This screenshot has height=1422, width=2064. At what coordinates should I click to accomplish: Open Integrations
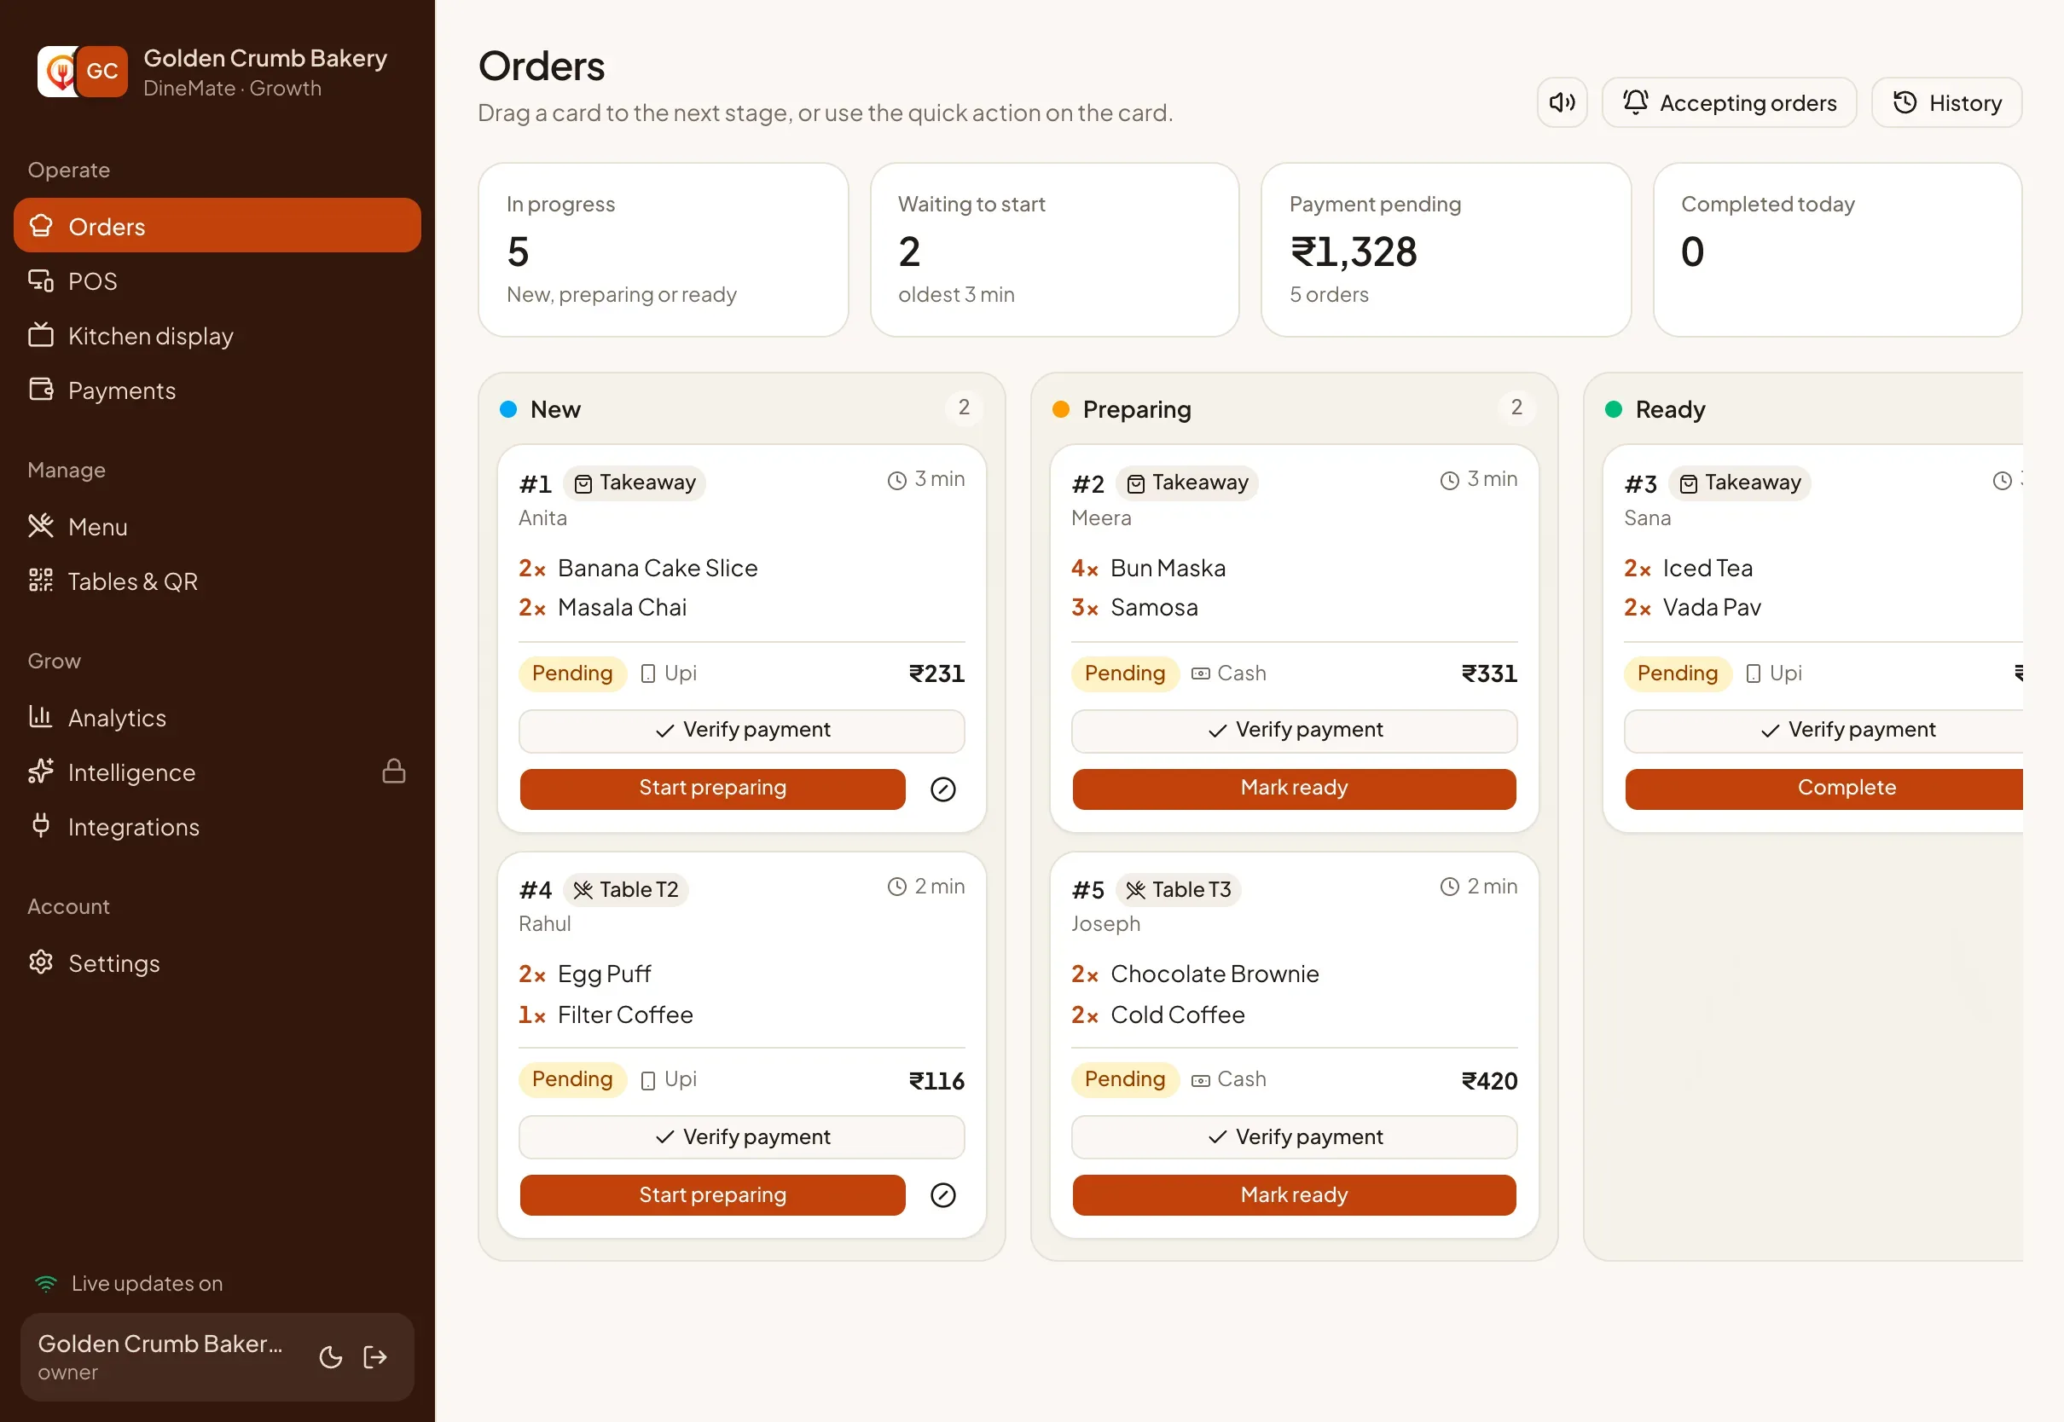click(x=217, y=827)
